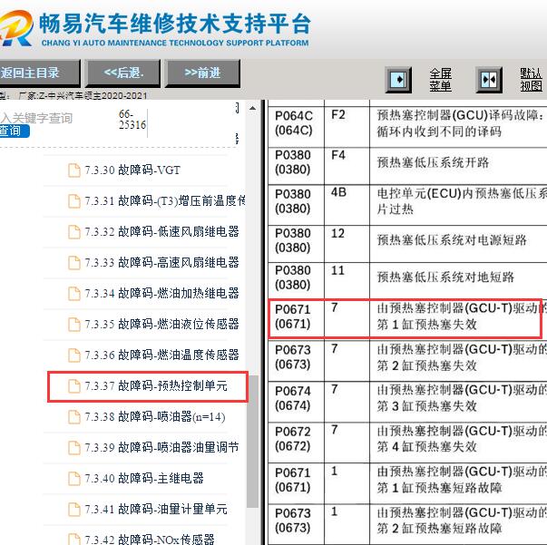This screenshot has height=545, width=547.
Task: Click P0671 code in 第 1 缸预热塞失效 row
Action: [292, 316]
